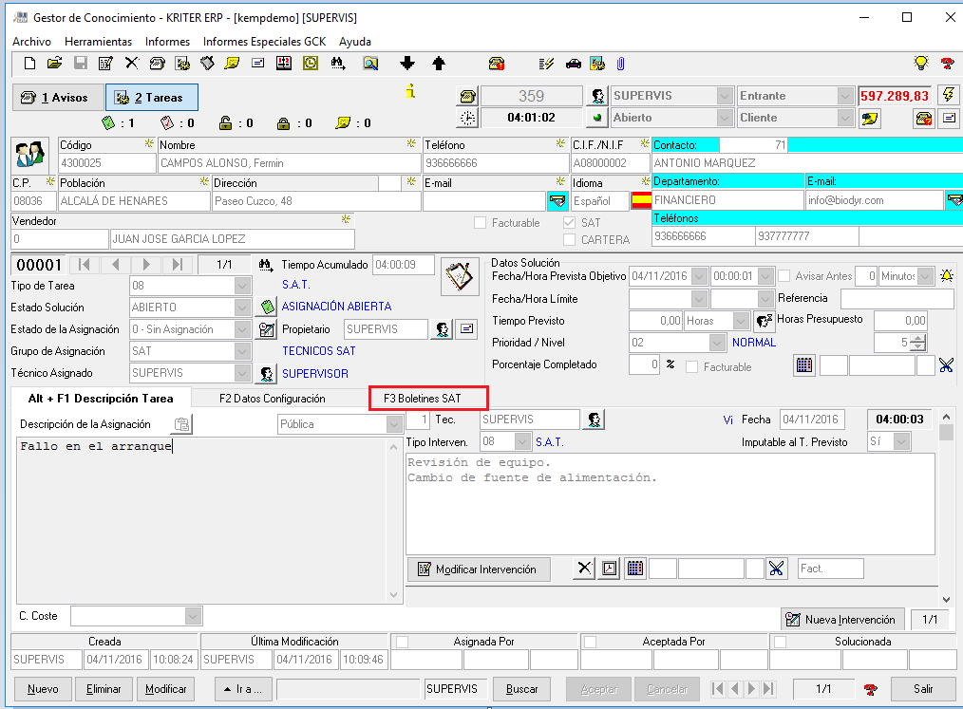The image size is (963, 709).
Task: Click the Descripción de la Asignación text scrollbar
Action: point(394,520)
